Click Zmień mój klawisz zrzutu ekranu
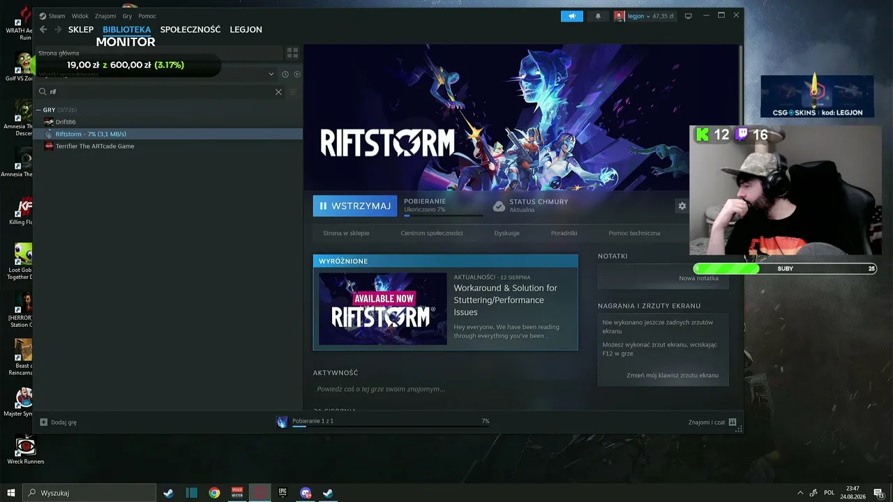 coord(673,375)
